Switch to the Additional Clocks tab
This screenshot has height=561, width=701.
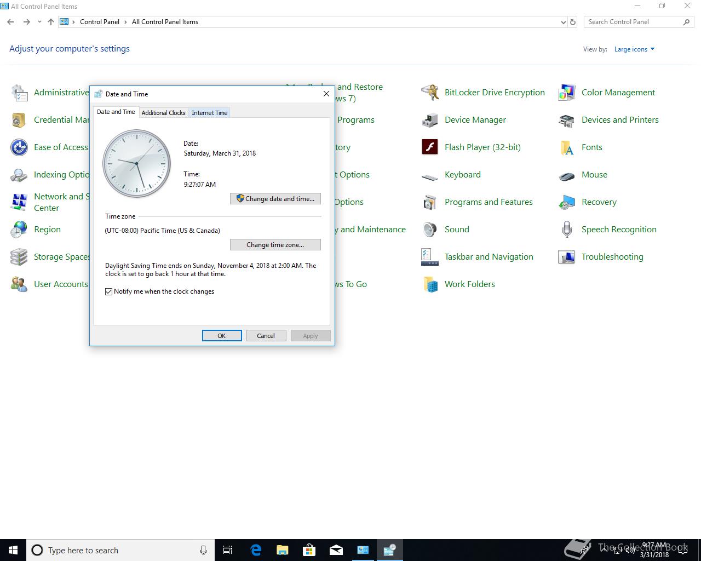[x=163, y=112]
